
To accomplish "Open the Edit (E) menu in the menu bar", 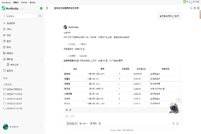I will 16,2.
